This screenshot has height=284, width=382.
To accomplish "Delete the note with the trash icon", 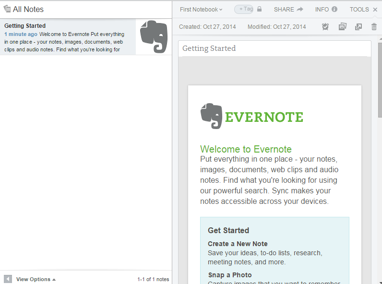I will (374, 26).
